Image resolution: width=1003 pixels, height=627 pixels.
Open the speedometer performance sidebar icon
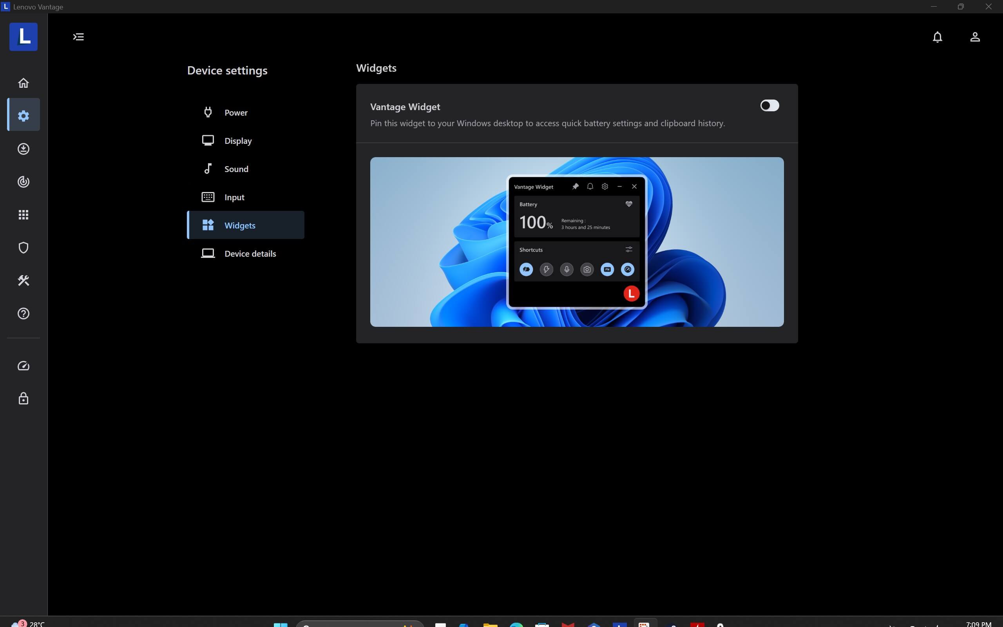point(23,366)
